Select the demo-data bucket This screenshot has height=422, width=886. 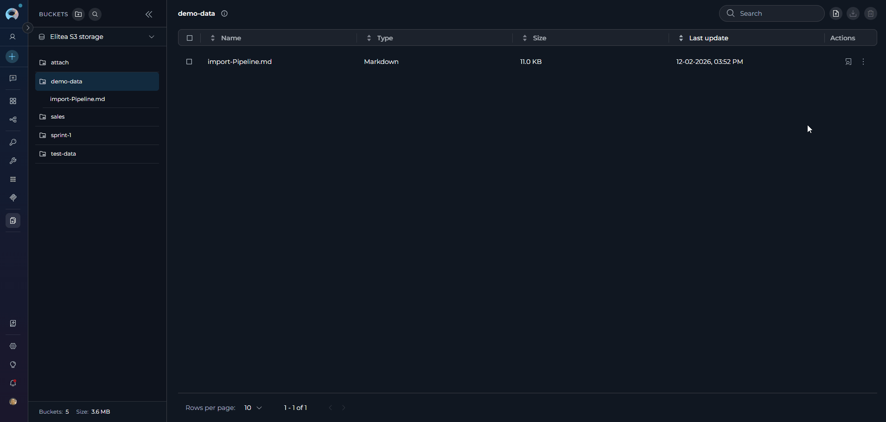click(x=97, y=82)
